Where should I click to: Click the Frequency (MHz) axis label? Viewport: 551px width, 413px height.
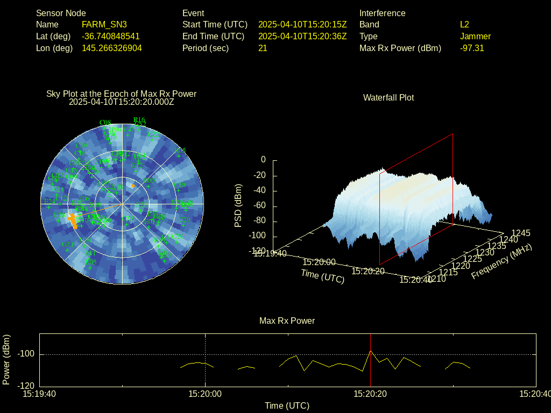pyautogui.click(x=501, y=262)
